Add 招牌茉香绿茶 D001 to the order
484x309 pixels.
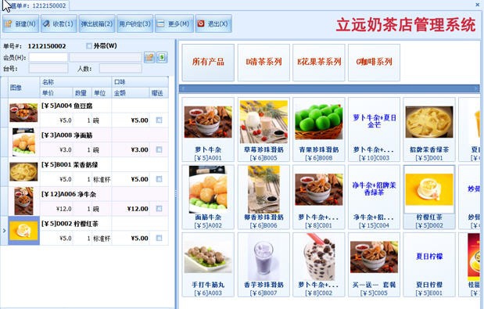429,129
